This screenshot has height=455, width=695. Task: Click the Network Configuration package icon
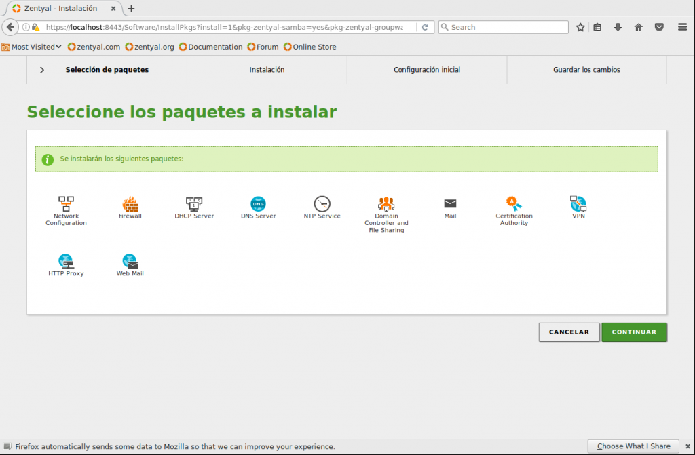66,203
